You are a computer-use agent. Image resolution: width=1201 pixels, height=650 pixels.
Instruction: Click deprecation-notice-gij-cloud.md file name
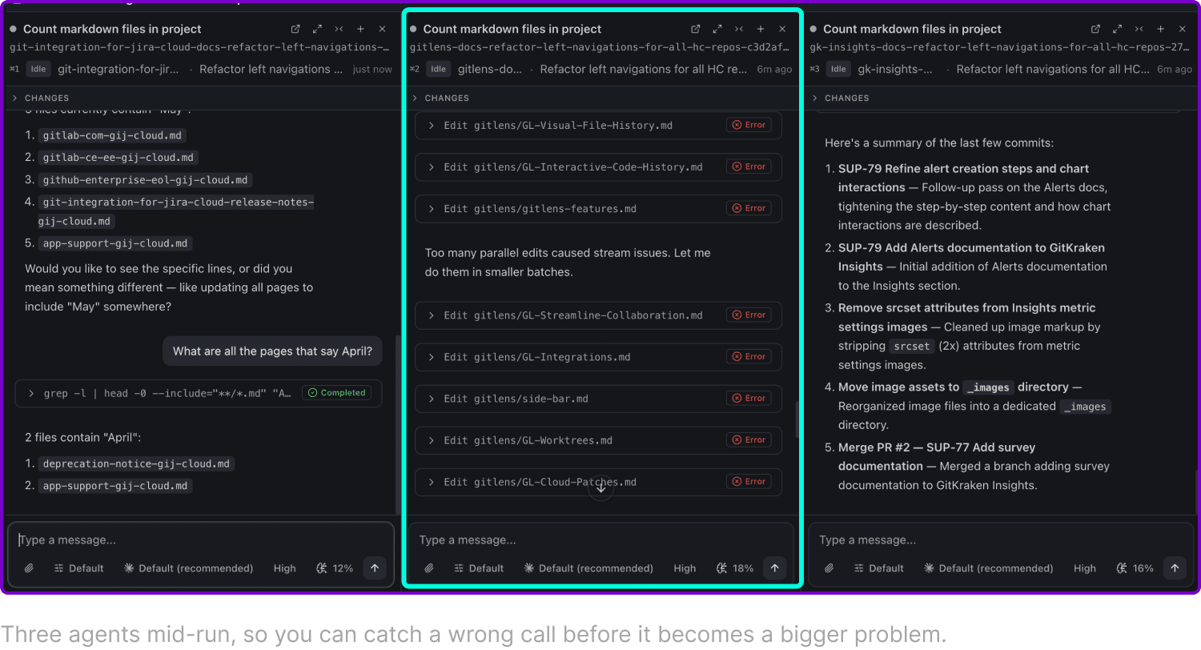click(x=136, y=463)
